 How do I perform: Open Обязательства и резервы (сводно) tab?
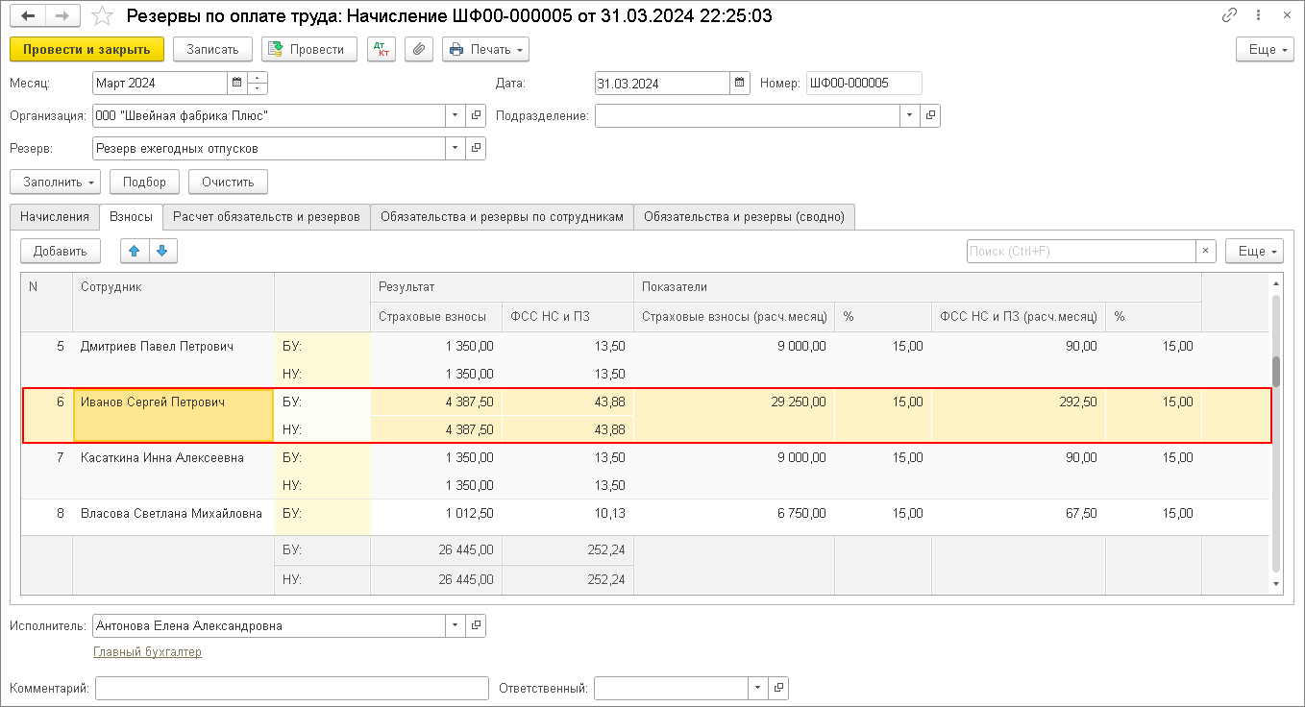click(x=745, y=217)
